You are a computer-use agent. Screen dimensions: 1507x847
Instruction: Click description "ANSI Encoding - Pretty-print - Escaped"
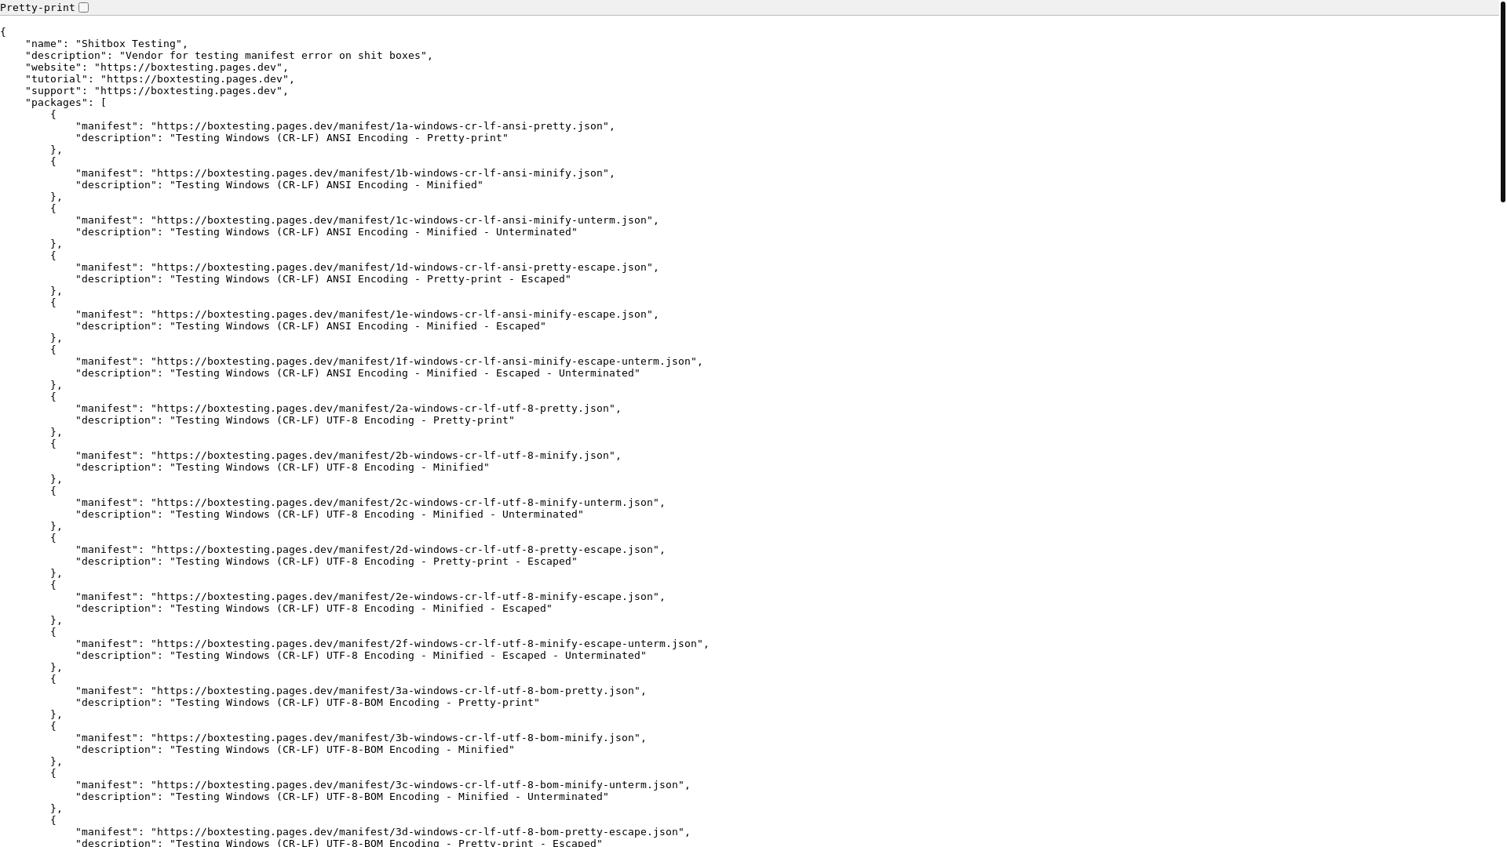[x=323, y=279]
